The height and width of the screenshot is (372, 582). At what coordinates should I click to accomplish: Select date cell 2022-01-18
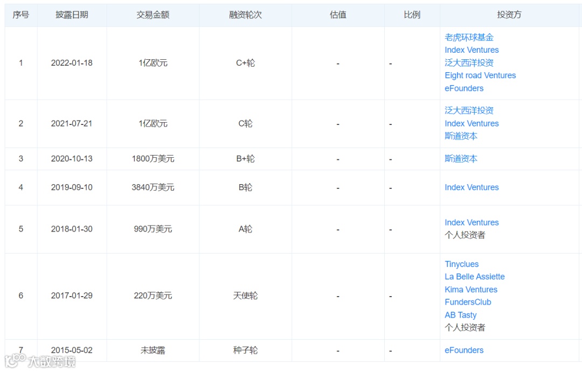(x=72, y=63)
